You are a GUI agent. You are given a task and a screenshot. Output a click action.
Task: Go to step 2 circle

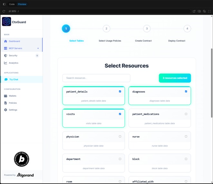pyautogui.click(x=106, y=29)
